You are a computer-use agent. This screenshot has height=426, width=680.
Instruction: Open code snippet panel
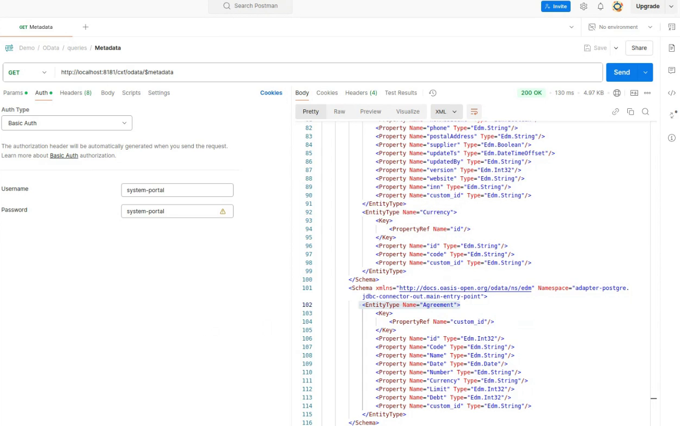672,93
